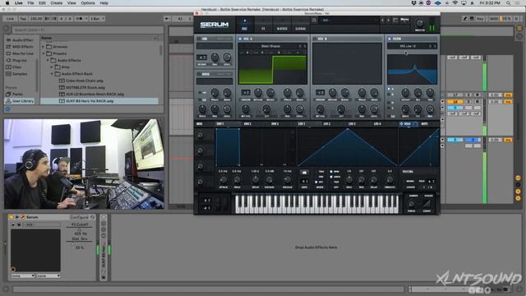Viewport: 526px width, 296px height.
Task: Adjust filter Cutoff knob in Serum
Action: (x=405, y=92)
